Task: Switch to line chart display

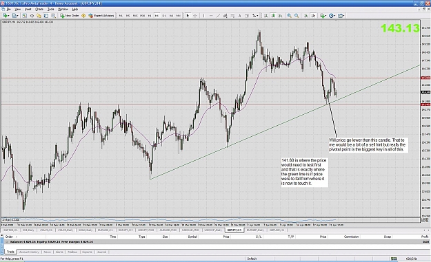Action: (281, 16)
